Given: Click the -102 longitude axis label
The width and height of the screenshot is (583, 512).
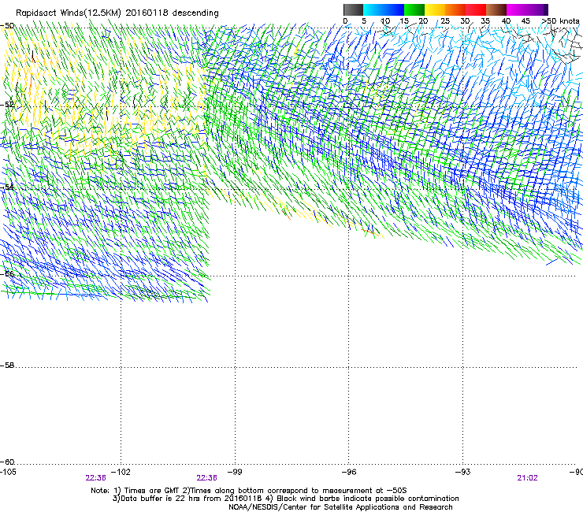Looking at the screenshot, I should click(121, 472).
